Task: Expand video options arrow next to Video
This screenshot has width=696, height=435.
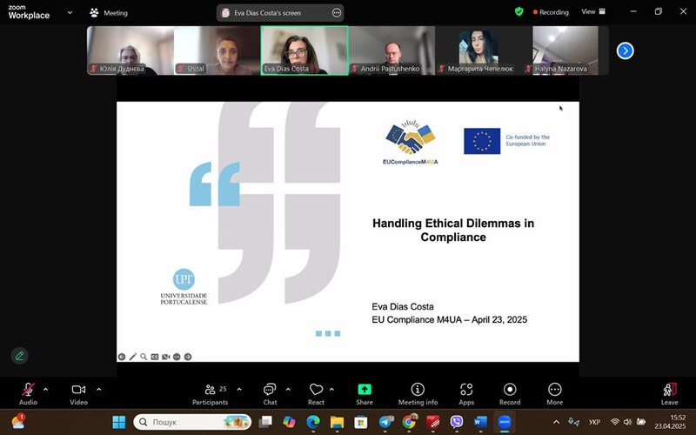Action: 99,390
